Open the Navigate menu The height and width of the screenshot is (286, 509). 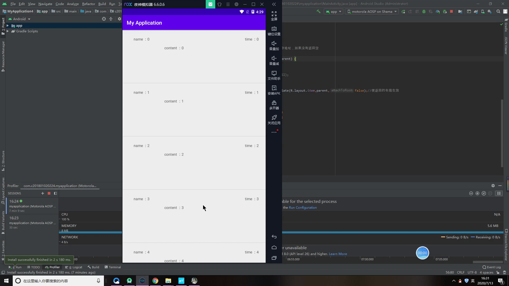click(x=45, y=4)
